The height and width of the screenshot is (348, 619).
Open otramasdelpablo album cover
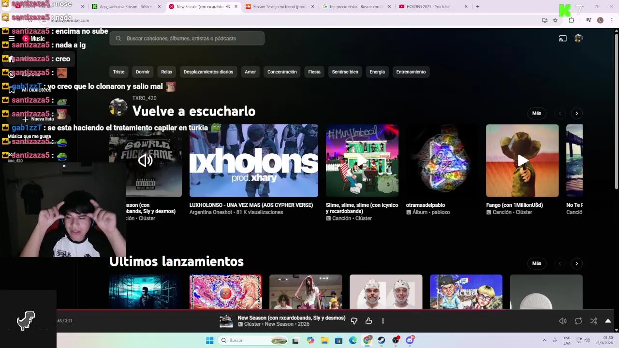[442, 160]
